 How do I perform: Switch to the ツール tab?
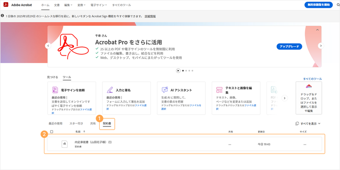click(x=67, y=77)
